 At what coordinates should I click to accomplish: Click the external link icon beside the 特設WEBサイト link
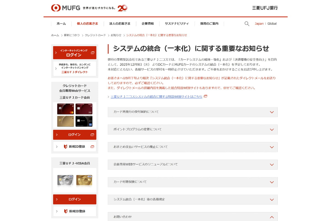pos(205,96)
